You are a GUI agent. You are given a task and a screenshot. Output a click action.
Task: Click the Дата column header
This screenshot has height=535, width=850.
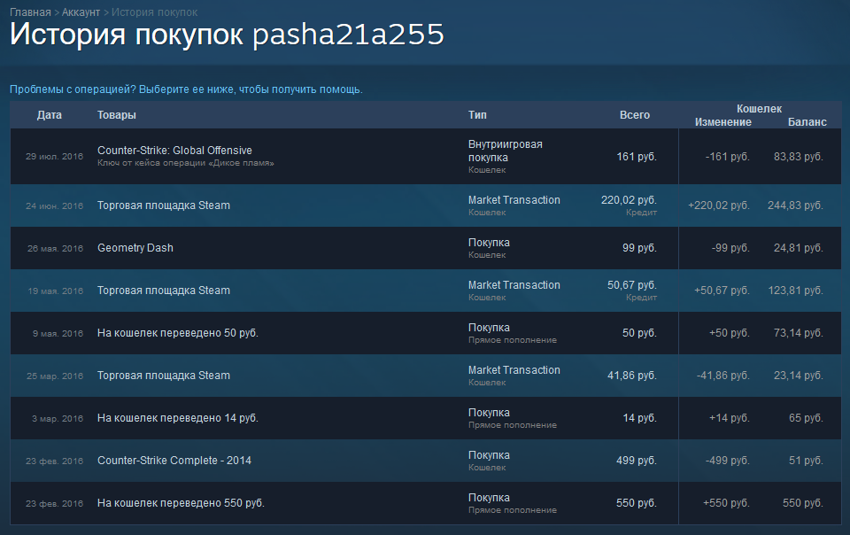coord(50,115)
